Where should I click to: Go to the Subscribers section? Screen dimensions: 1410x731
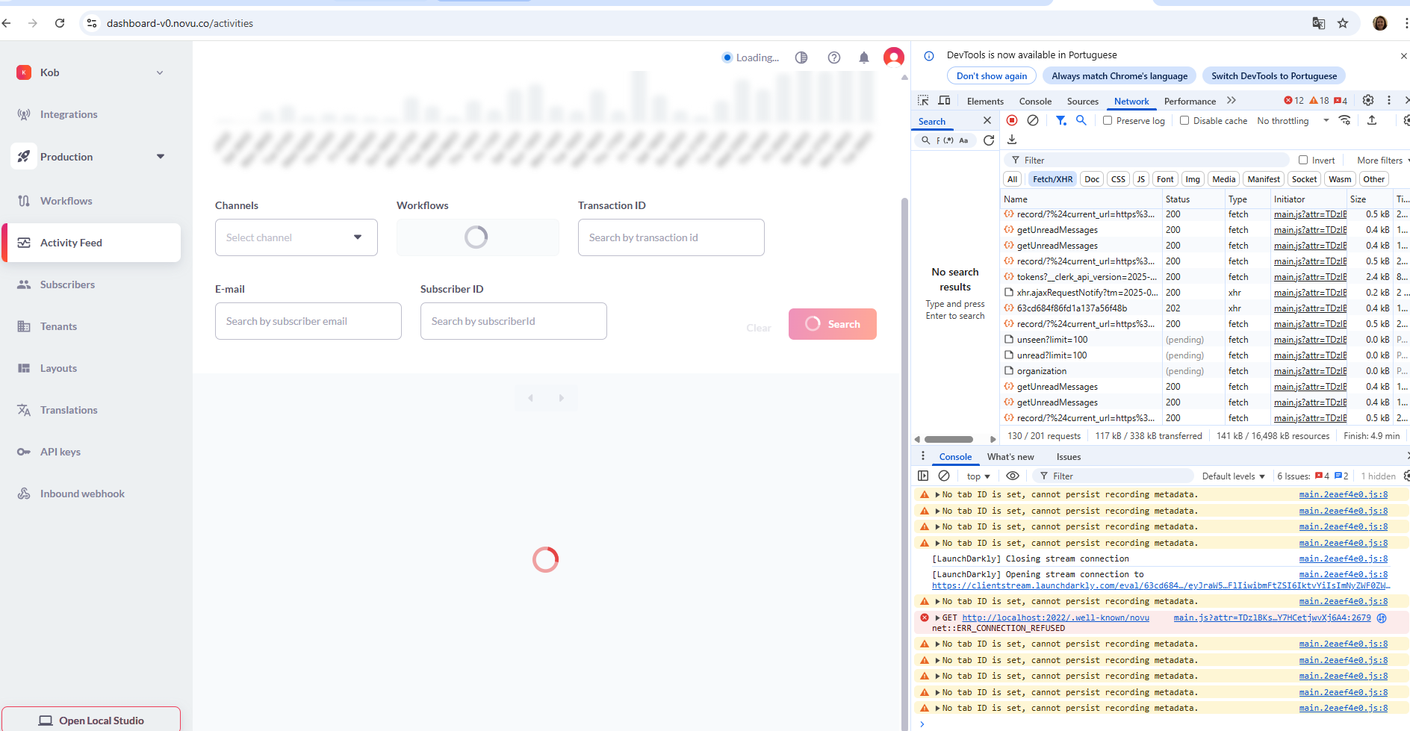click(67, 284)
